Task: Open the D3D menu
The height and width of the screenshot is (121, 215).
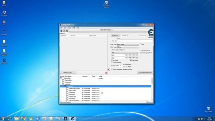Action: (74, 28)
